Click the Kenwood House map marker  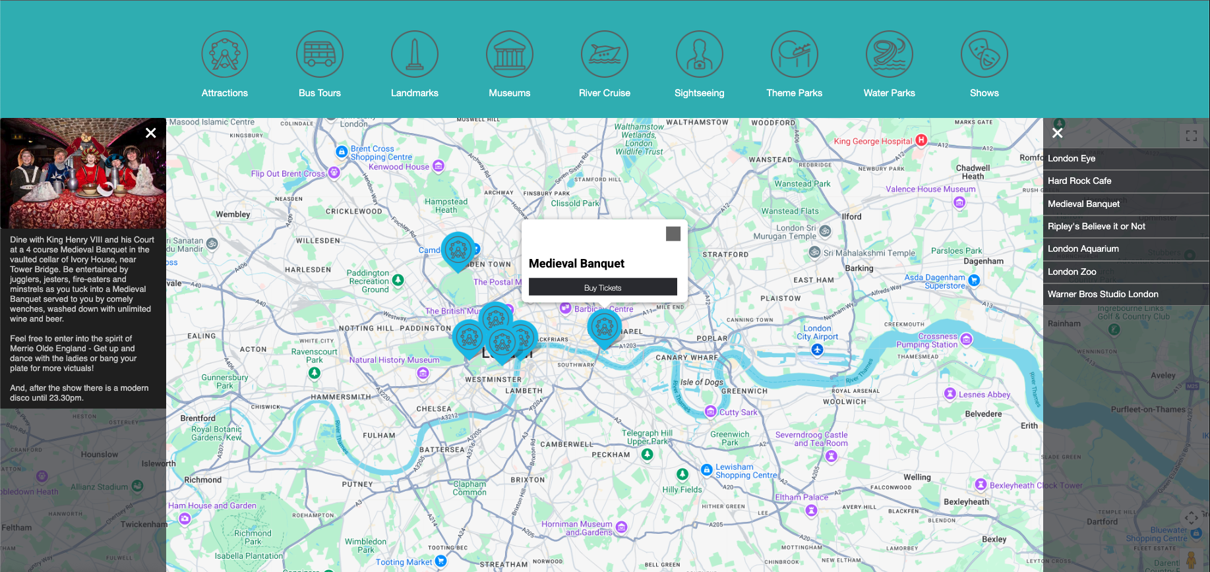(439, 166)
